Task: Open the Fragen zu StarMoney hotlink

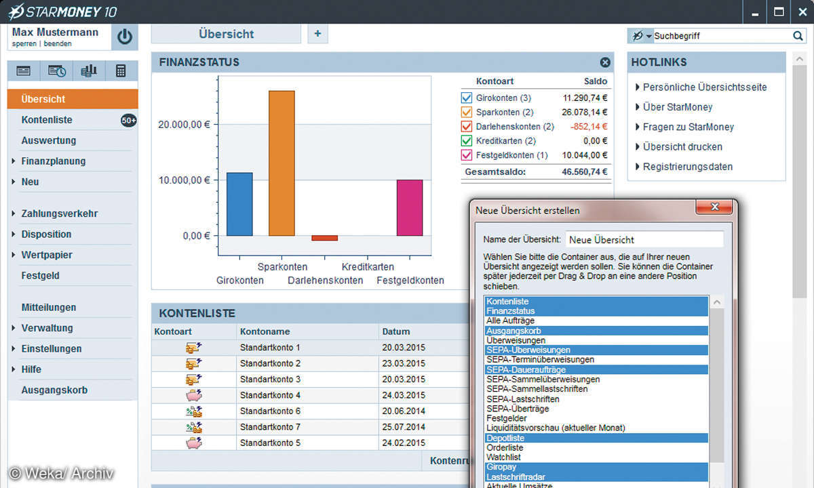Action: (x=689, y=127)
